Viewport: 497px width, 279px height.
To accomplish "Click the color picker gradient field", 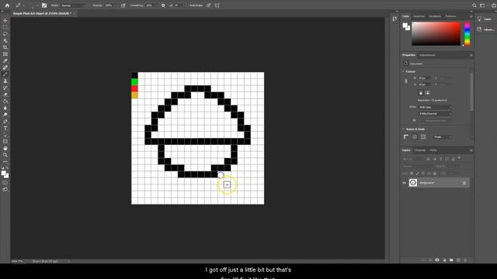I will (x=436, y=33).
